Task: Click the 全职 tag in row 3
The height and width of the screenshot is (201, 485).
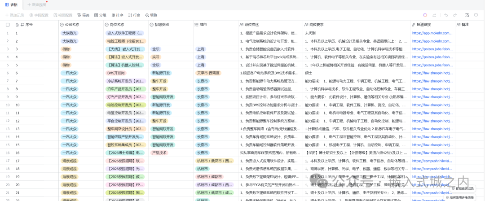Action: (155, 49)
